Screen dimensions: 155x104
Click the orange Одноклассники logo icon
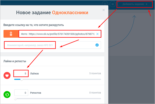11,34
